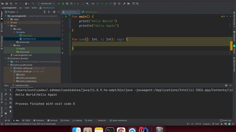The image size is (236, 132).
Task: Clear console with trash icon
Action: (x=11, y=111)
